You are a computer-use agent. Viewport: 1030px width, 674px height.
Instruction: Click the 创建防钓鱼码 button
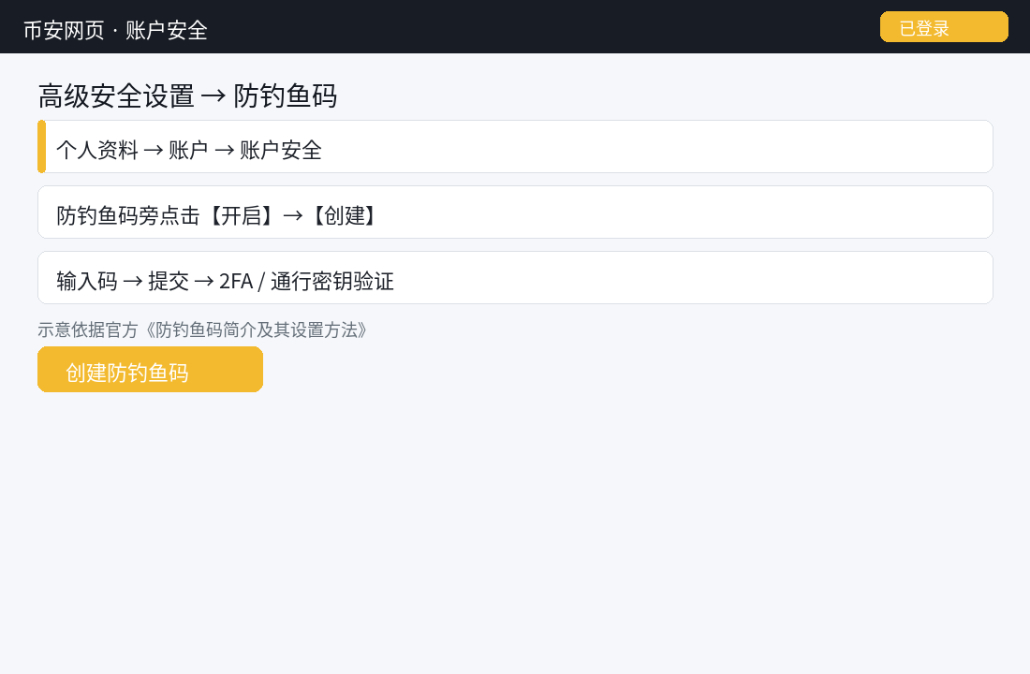pos(151,370)
